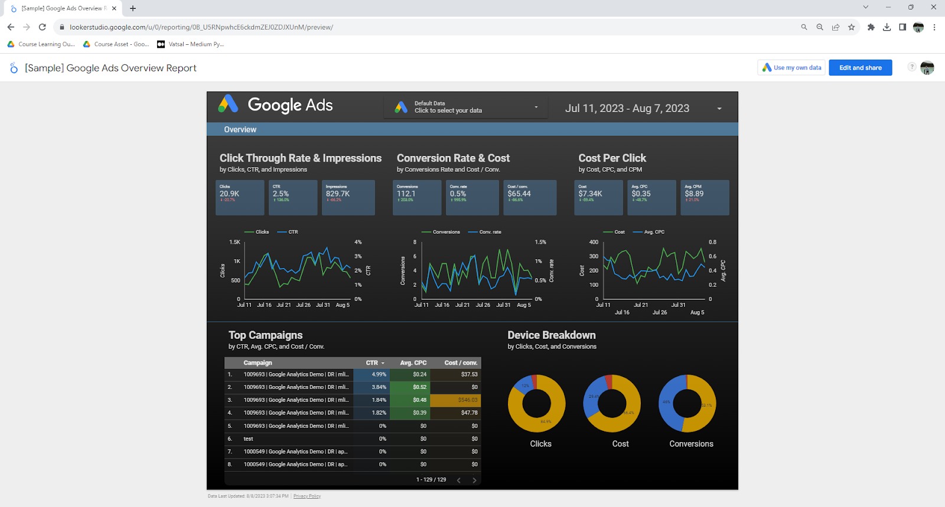Viewport: 945px width, 507px height.
Task: Open the Privacy Policy link
Action: pos(307,496)
